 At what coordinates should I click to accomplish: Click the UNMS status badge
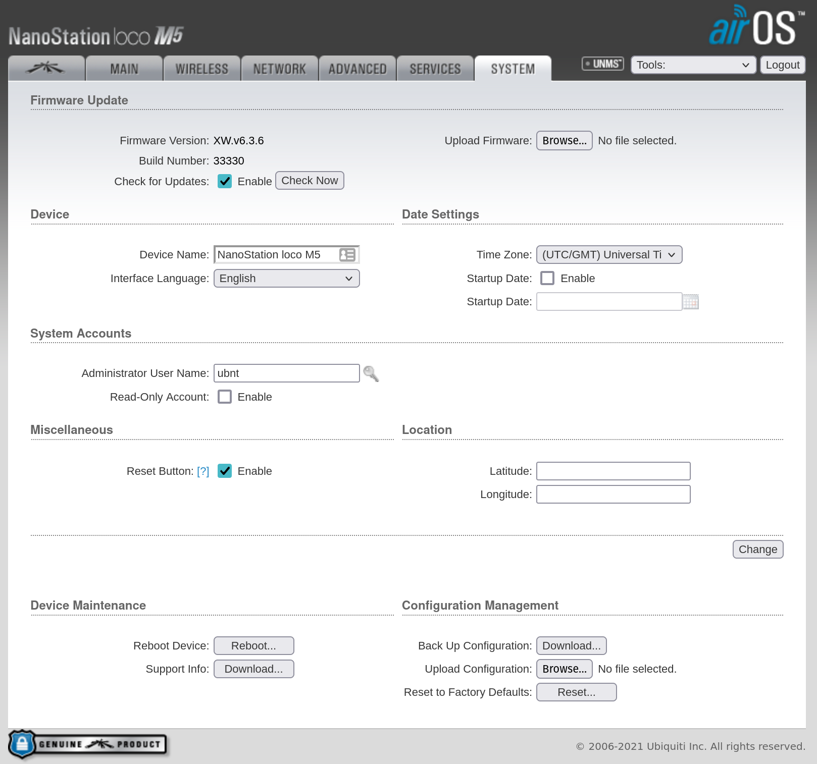pyautogui.click(x=602, y=64)
